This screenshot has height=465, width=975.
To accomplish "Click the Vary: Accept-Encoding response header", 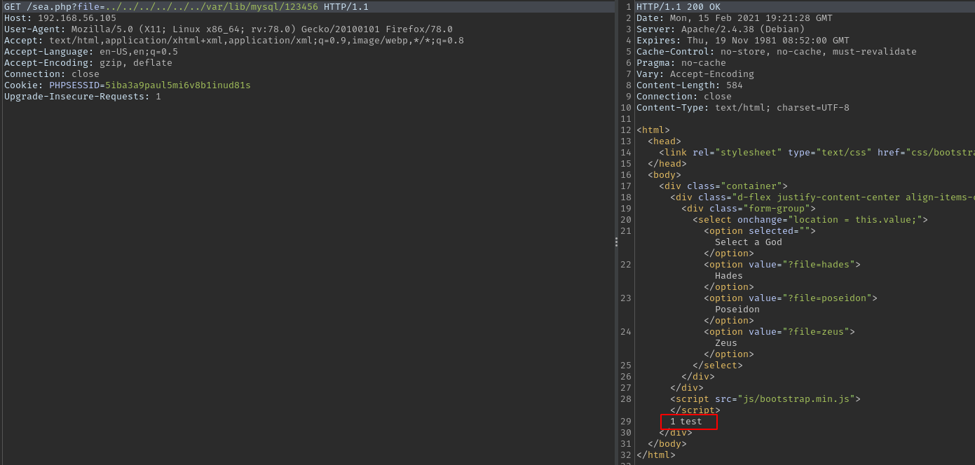I will coord(695,74).
